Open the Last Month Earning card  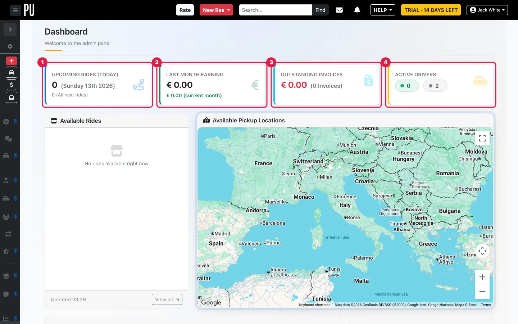212,85
